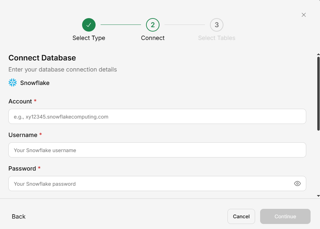Click the vertical scrollbar thumb

click(x=318, y=93)
